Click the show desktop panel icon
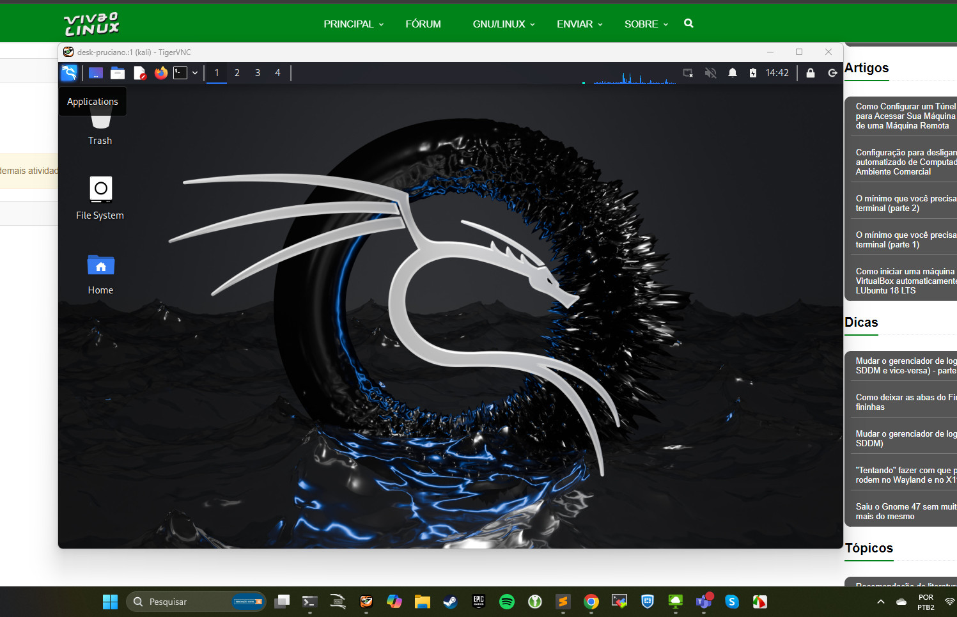Image resolution: width=957 pixels, height=617 pixels. [96, 73]
